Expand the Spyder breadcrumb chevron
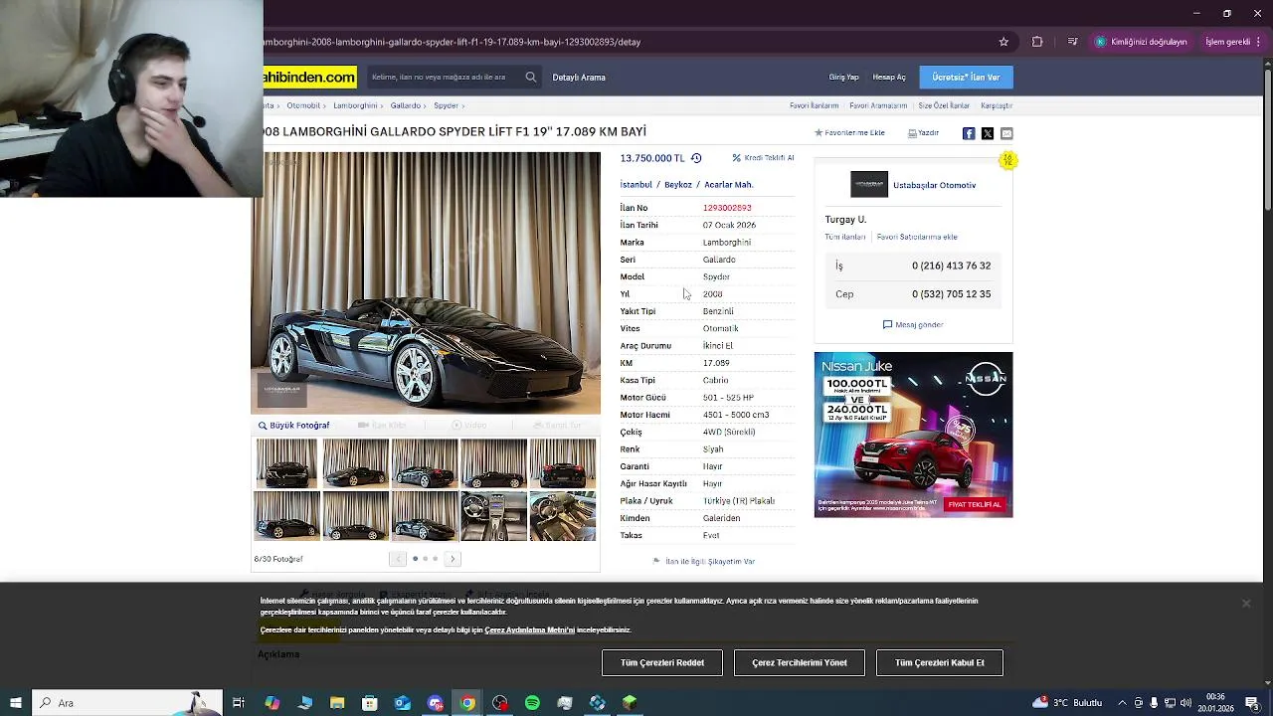This screenshot has height=716, width=1273. 463,105
